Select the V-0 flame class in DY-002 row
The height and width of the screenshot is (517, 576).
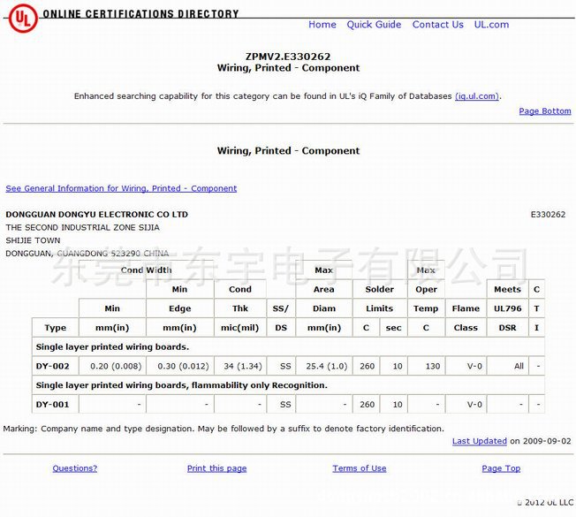466,366
